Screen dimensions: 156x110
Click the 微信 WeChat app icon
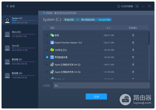52,35
